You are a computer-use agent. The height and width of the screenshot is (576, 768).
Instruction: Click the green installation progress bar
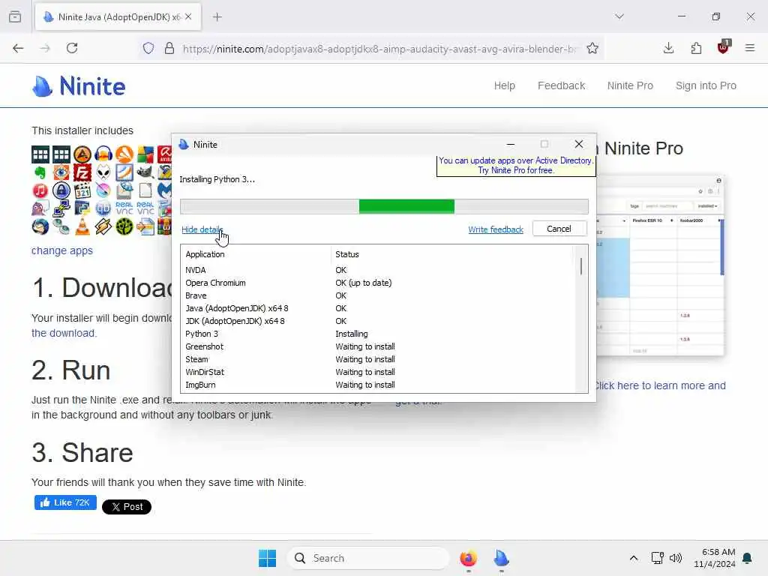(x=384, y=206)
